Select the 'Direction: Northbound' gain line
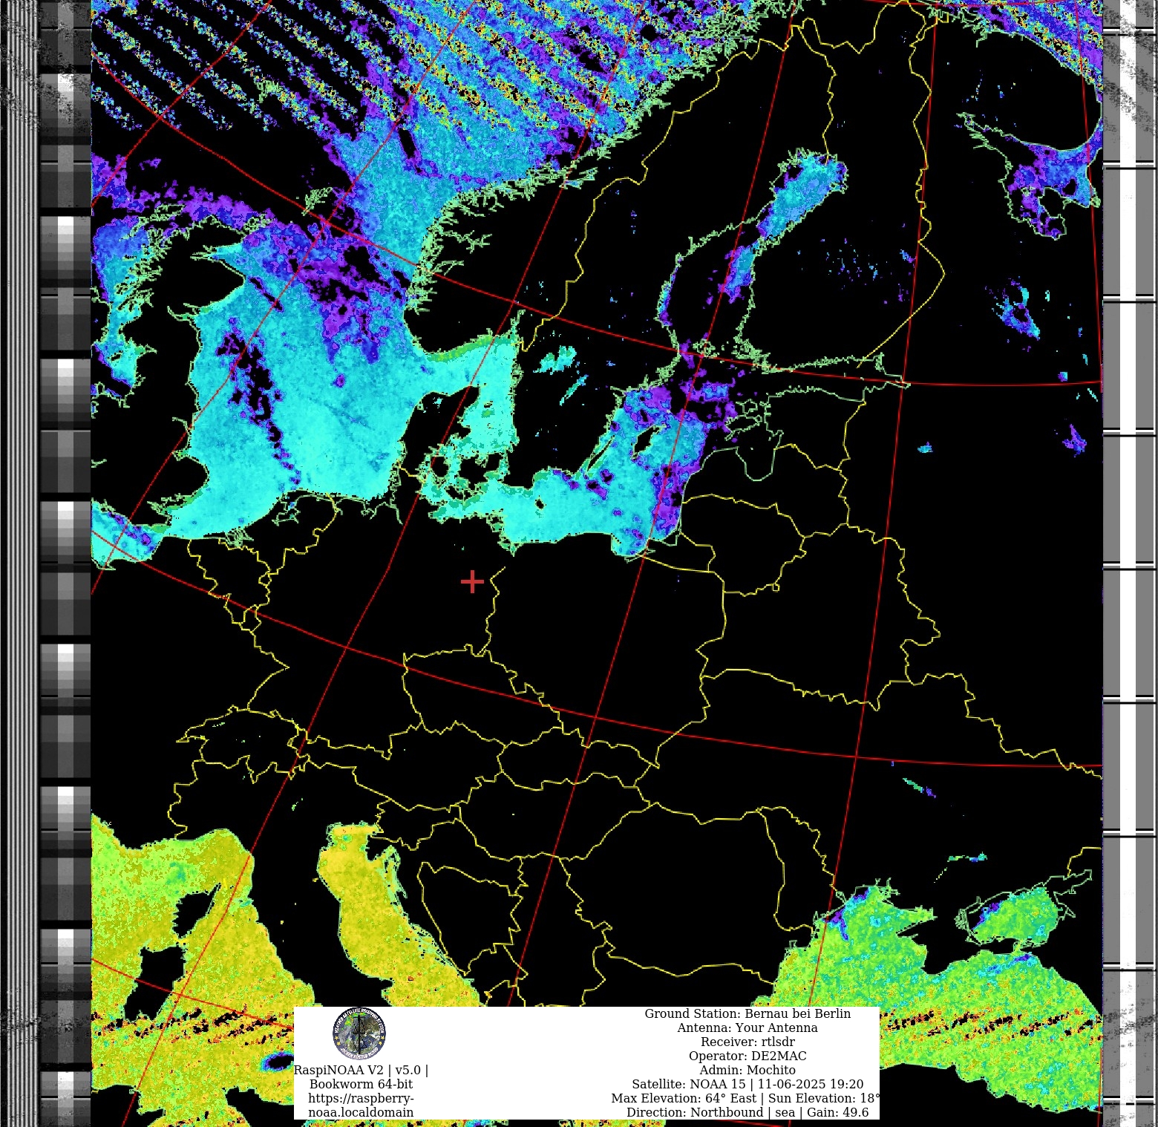Screen dimensions: 1158x1127 748,1112
